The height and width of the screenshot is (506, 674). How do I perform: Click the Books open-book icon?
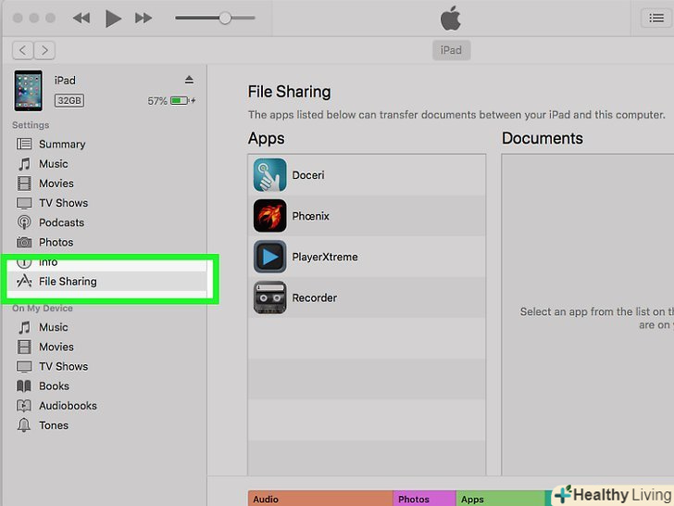(x=24, y=386)
